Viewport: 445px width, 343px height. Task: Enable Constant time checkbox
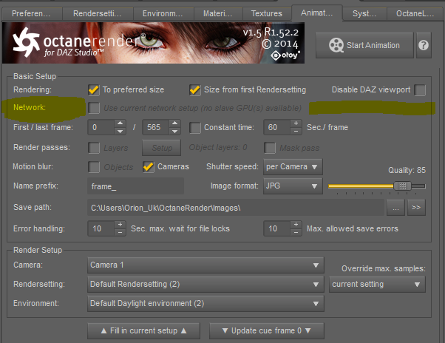click(x=195, y=128)
